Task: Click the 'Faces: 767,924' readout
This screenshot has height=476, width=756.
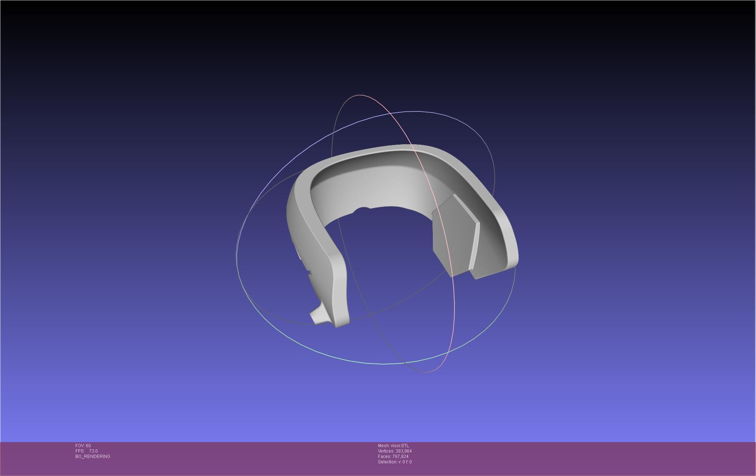Action: (x=393, y=457)
